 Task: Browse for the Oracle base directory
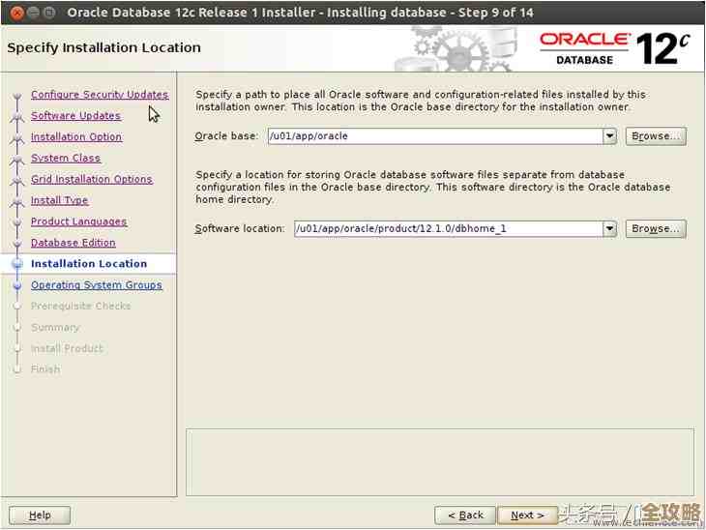click(656, 136)
